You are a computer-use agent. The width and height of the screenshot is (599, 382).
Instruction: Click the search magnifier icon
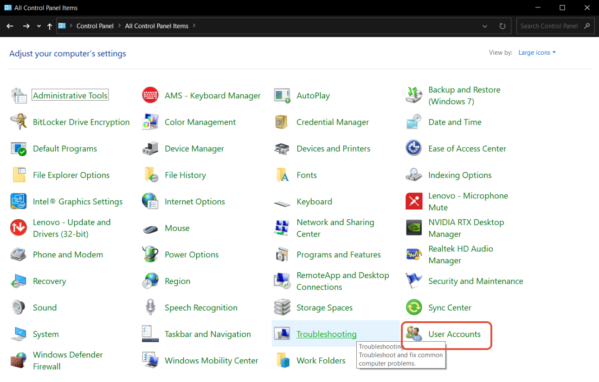[587, 26]
